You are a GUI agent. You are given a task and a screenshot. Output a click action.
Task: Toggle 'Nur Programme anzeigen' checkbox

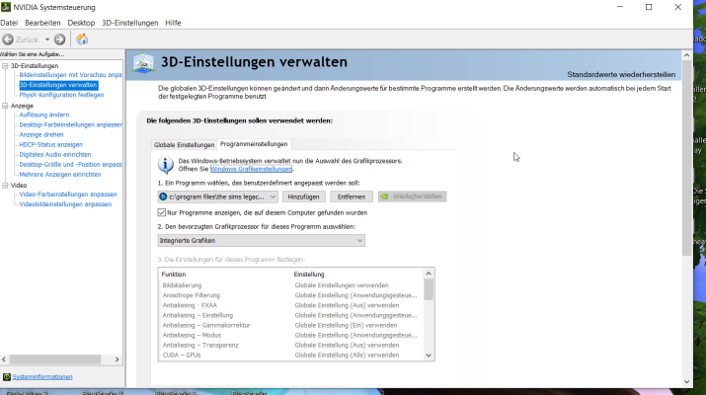coord(161,212)
